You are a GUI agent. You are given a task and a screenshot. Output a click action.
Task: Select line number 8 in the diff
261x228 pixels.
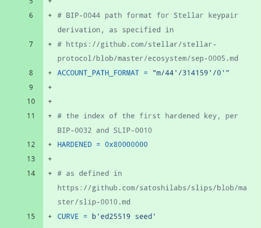point(31,73)
